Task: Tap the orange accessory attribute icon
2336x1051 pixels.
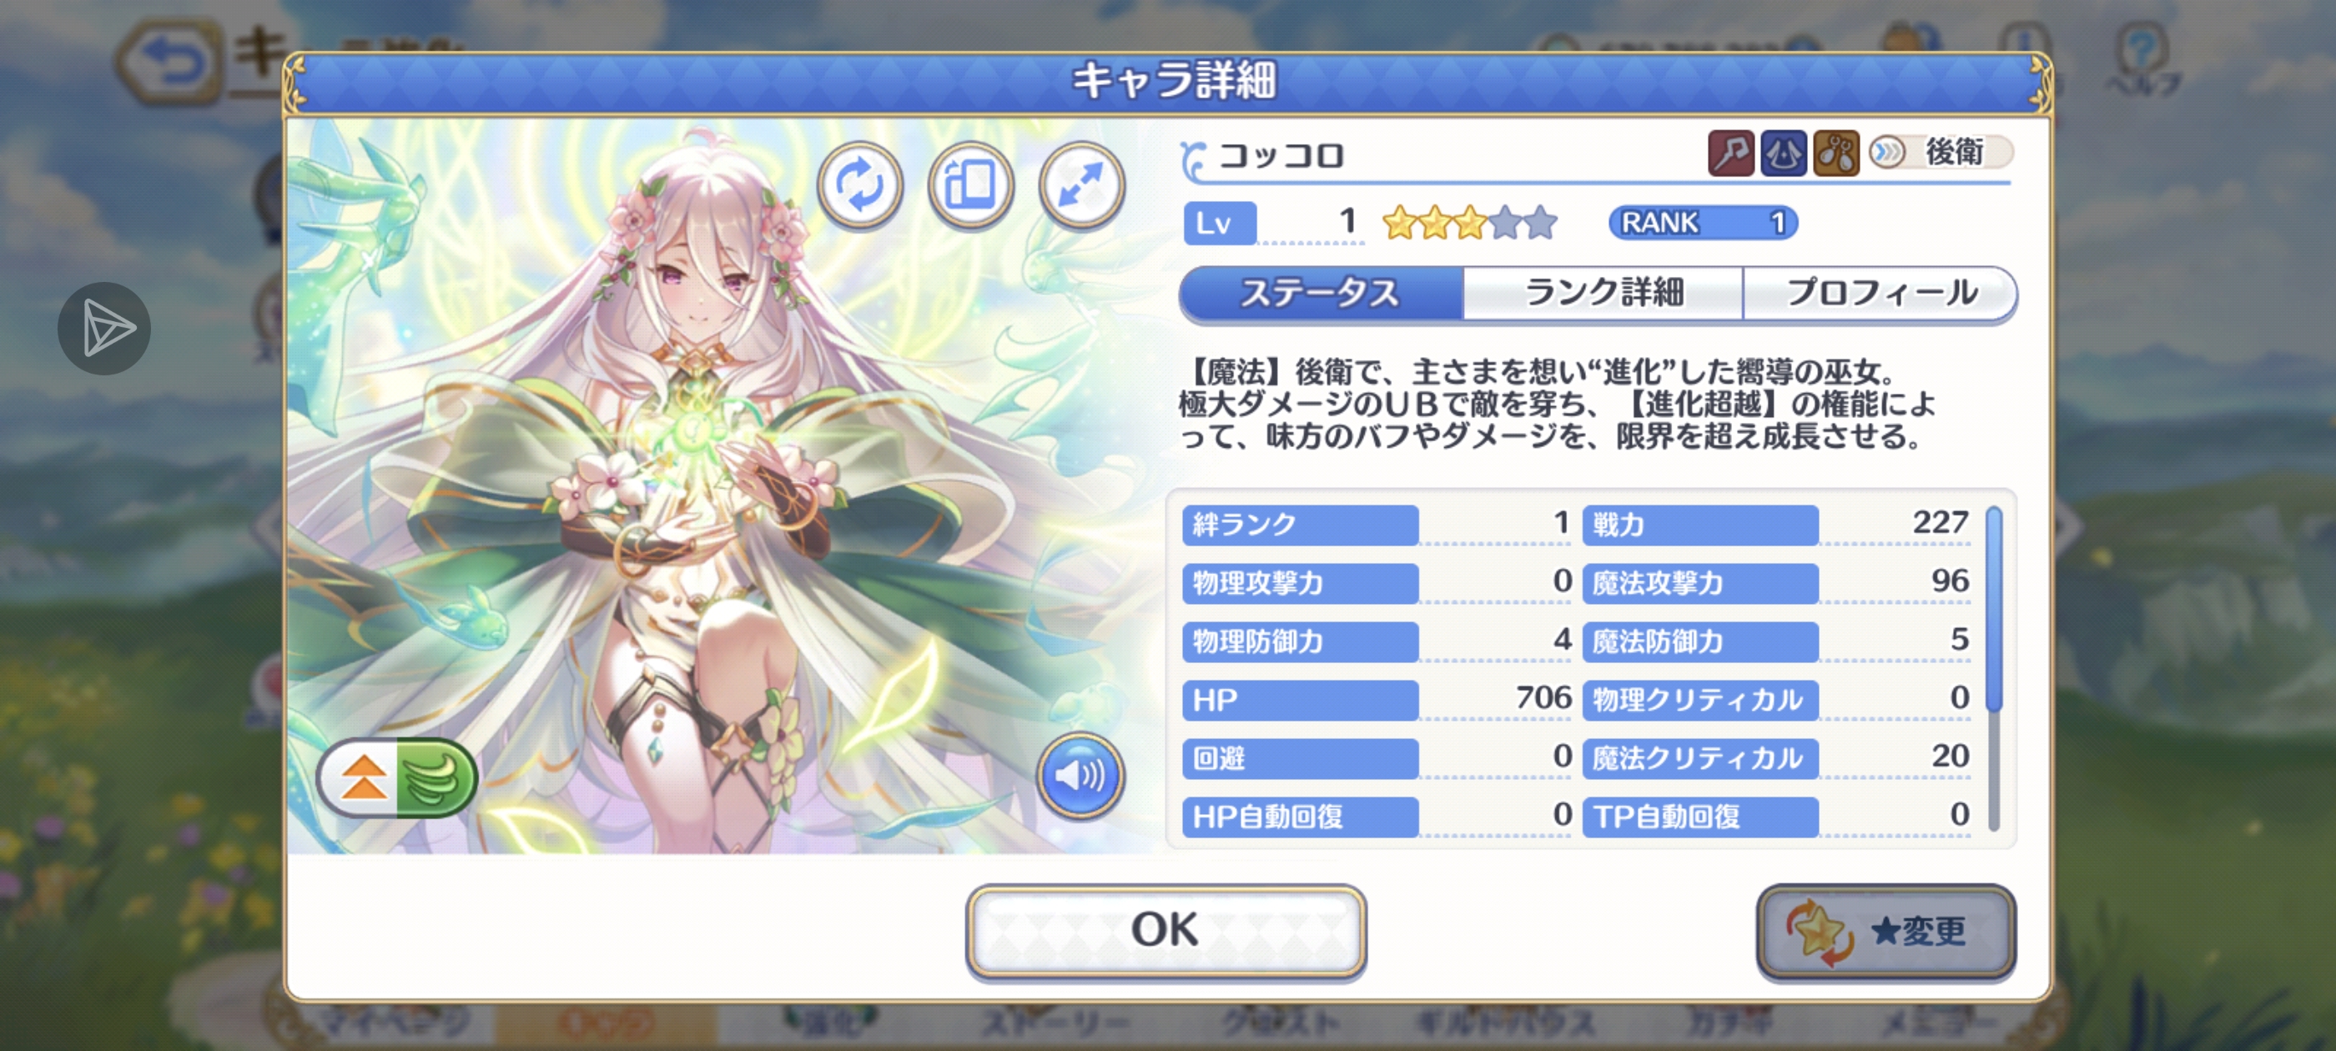Action: [x=1835, y=153]
